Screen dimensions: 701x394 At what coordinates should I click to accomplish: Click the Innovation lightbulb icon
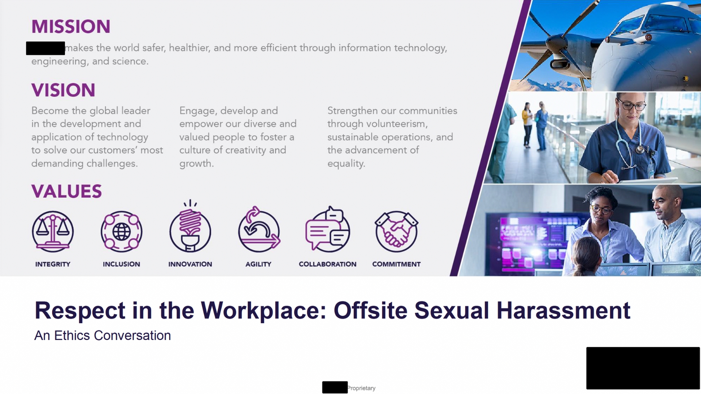pos(190,230)
